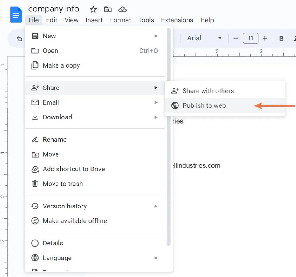Click the Rename pencil icon

[x=35, y=139]
